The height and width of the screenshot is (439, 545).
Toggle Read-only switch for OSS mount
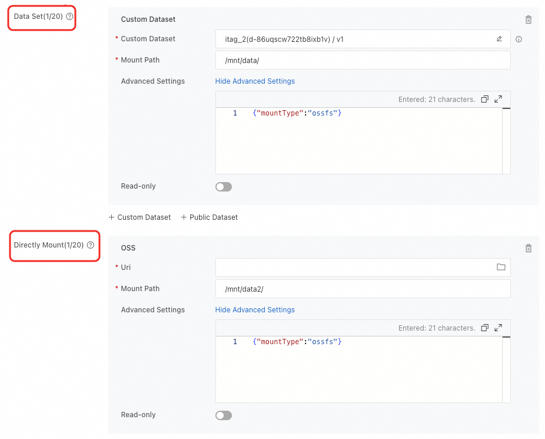224,415
